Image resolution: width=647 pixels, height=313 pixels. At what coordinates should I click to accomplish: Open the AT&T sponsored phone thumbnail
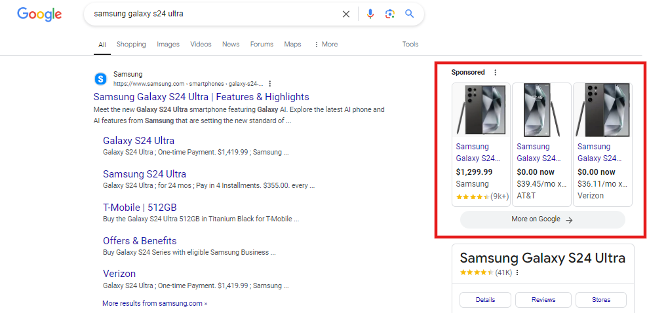[x=541, y=110]
